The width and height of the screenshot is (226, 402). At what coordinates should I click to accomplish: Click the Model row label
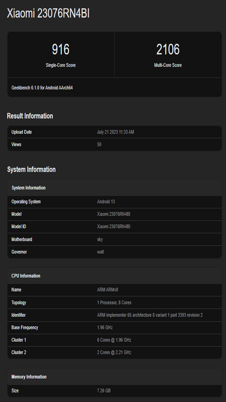[x=17, y=214]
